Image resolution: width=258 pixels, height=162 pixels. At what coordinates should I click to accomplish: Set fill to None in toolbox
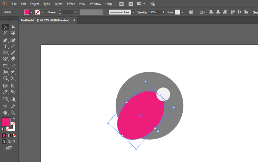click(14, 135)
